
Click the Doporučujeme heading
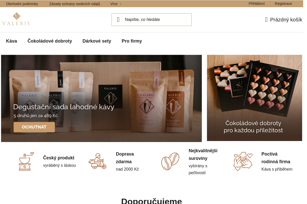151,201
